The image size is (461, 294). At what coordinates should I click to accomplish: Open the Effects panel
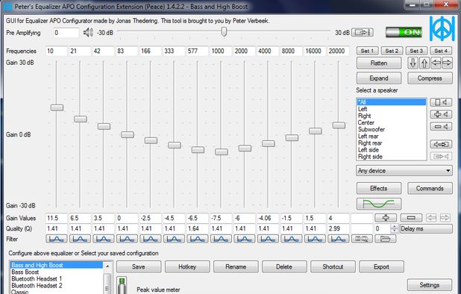coord(379,188)
